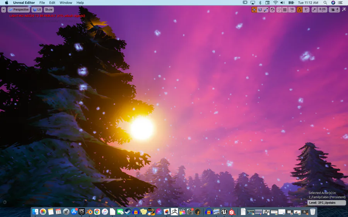This screenshot has width=348, height=217.
Task: Open Photos app in the dock
Action: [43, 212]
